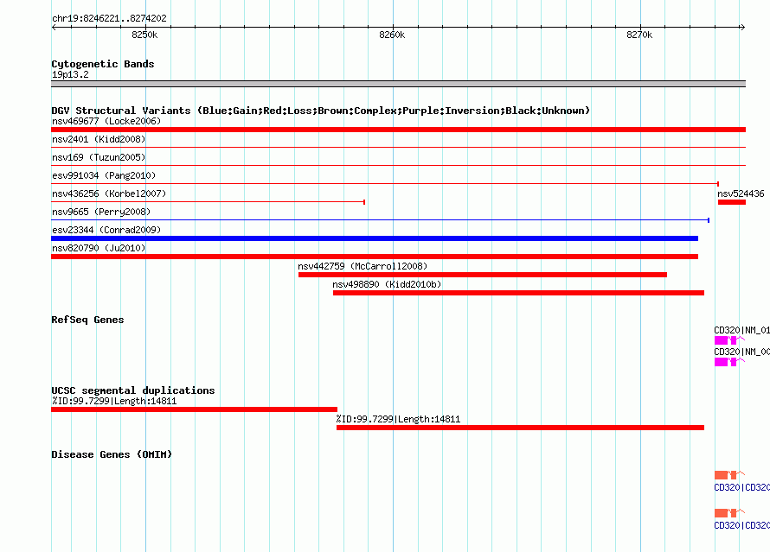Select the short red nsv524436 bar
The height and width of the screenshot is (552, 770).
coord(732,202)
